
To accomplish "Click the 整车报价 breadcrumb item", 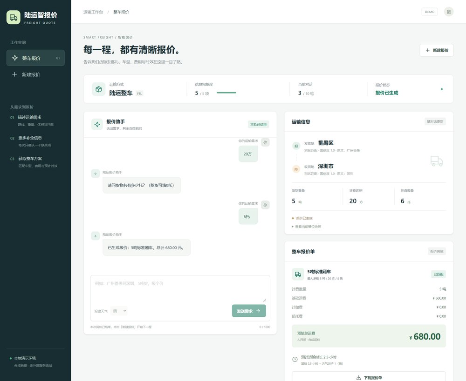I will [121, 12].
